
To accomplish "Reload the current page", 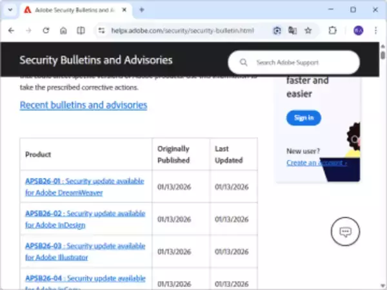I will click(46, 30).
